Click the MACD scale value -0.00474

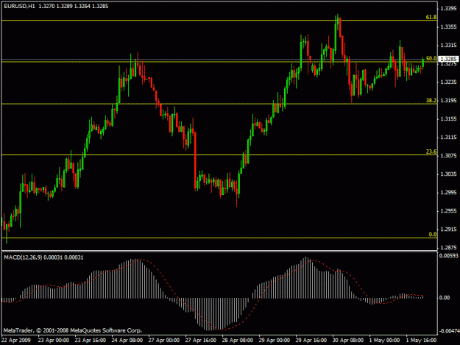(449, 331)
